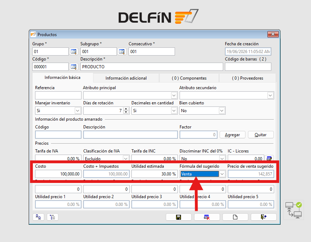Open the Código search lookup icon
This screenshot has height=242, width=311.
74,67
